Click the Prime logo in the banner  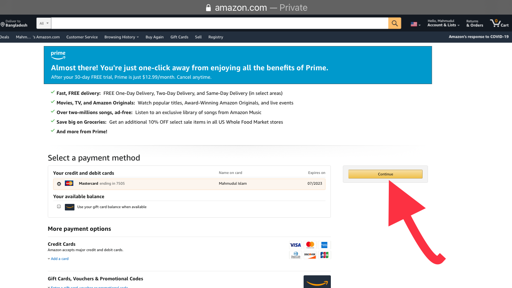click(58, 55)
